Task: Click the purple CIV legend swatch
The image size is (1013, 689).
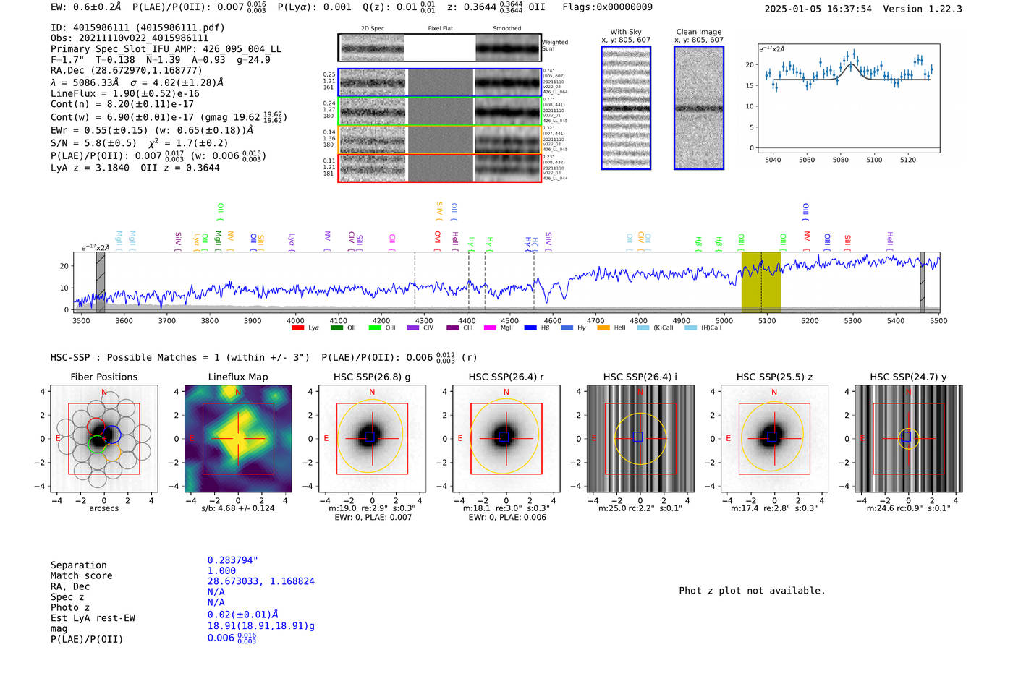Action: (412, 328)
